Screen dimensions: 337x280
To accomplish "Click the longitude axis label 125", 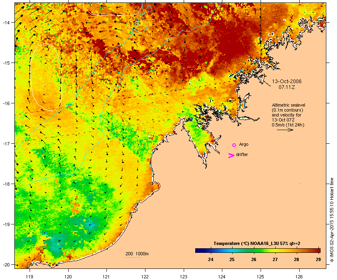I will pos(261,277).
